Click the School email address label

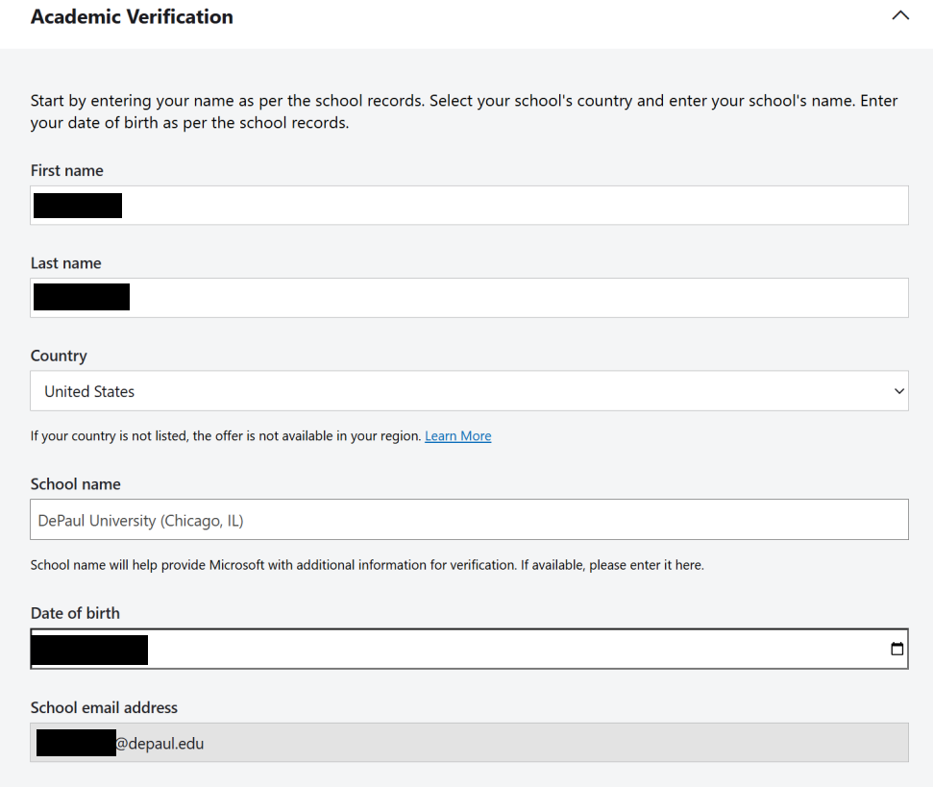coord(104,707)
